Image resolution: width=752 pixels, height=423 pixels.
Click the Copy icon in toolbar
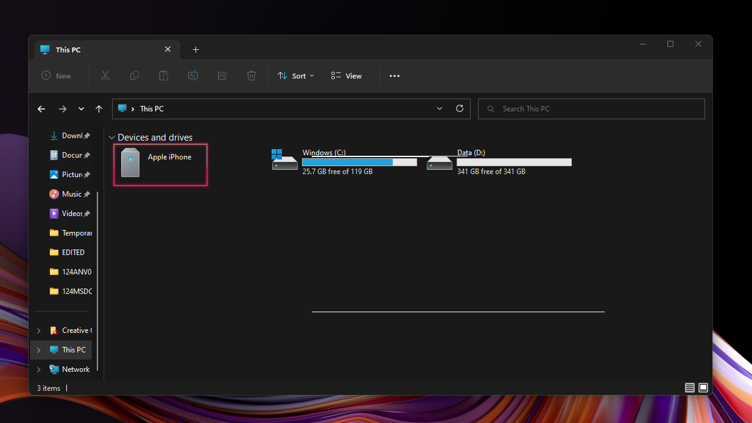tap(135, 75)
